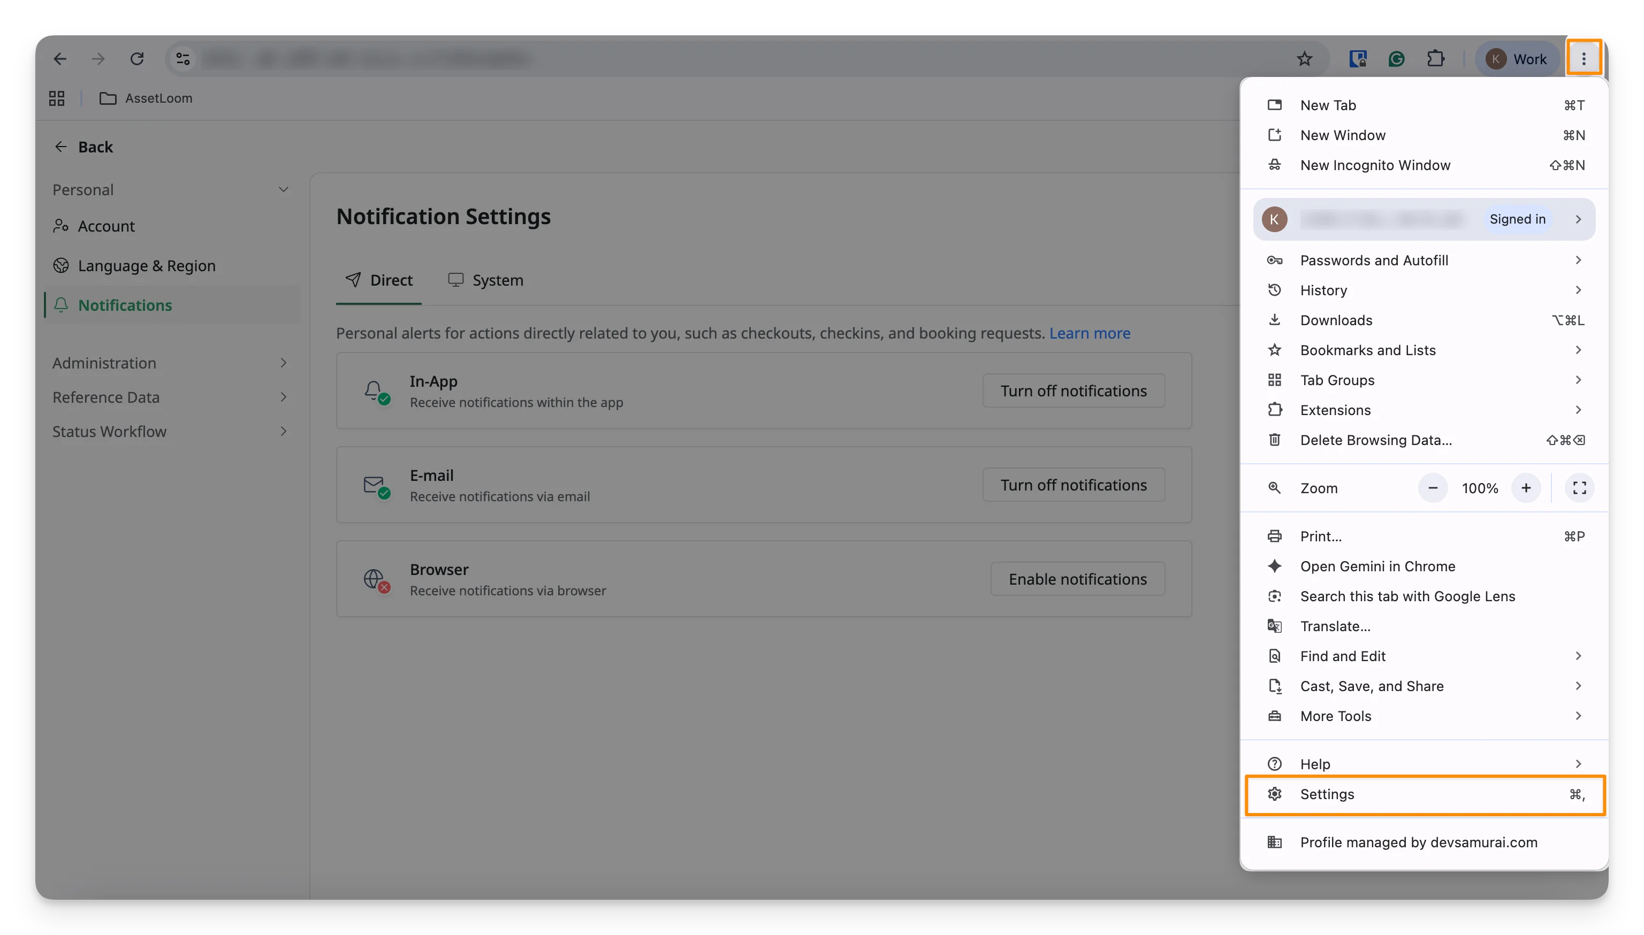1644x935 pixels.
Task: Click the browser forward arrow
Action: pos(97,59)
